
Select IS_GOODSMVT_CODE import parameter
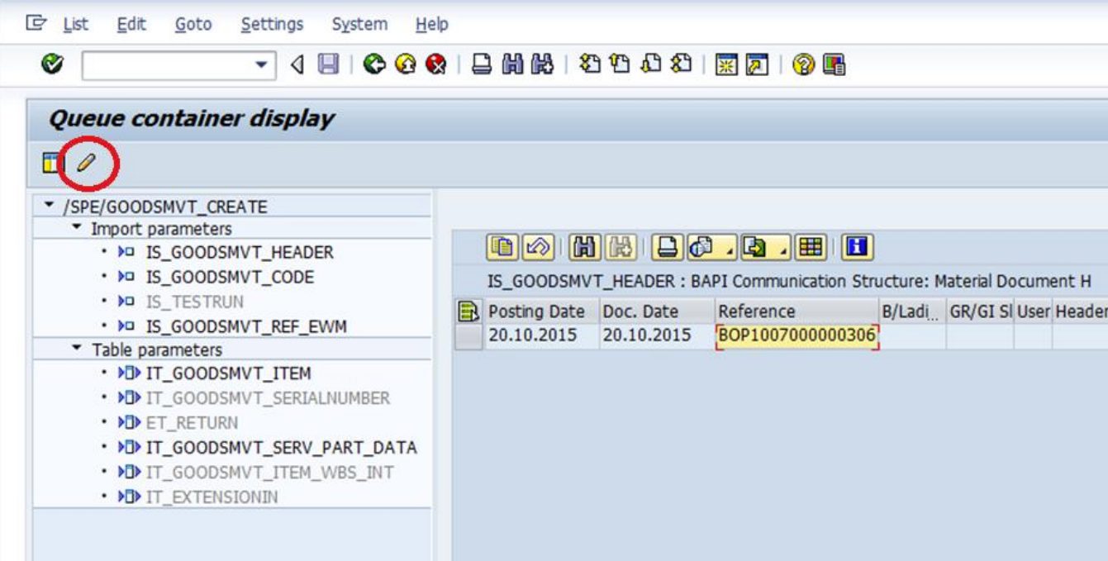(x=230, y=277)
